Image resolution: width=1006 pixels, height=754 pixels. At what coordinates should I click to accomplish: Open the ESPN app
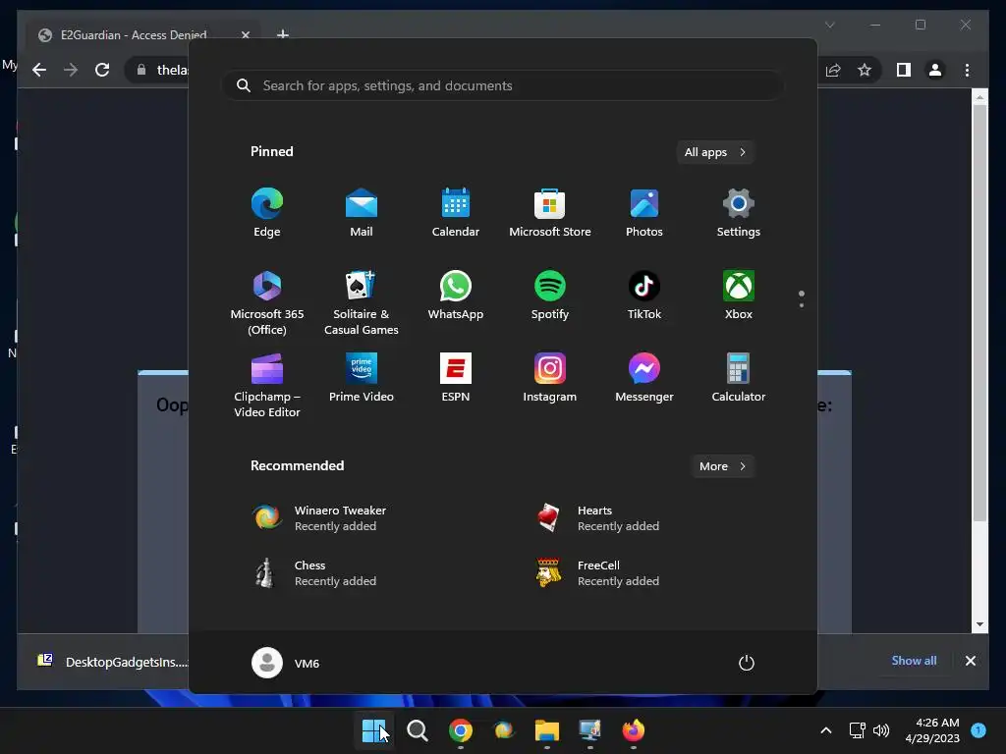pos(456,378)
